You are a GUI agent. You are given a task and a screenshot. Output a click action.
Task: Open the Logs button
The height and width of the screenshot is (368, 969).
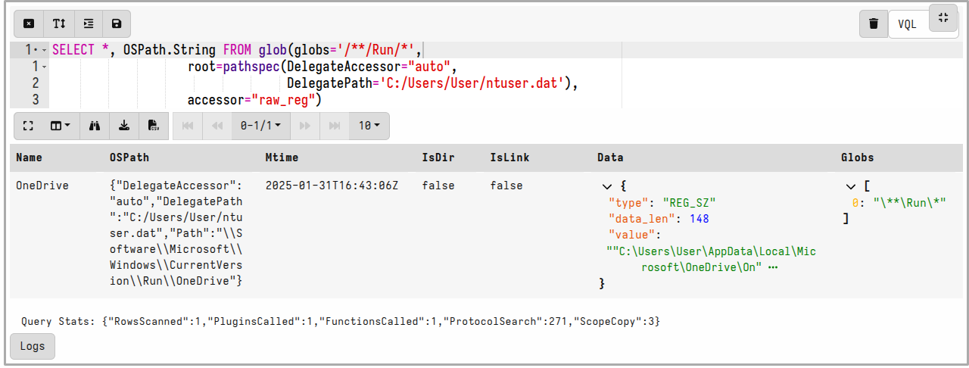[x=33, y=346]
